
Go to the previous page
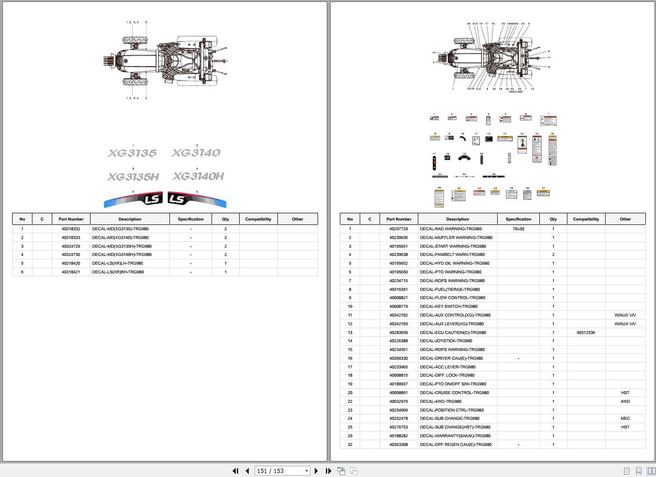[247, 471]
